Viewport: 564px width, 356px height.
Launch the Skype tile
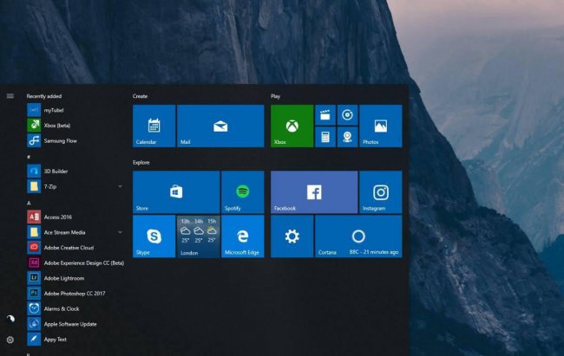click(x=154, y=236)
